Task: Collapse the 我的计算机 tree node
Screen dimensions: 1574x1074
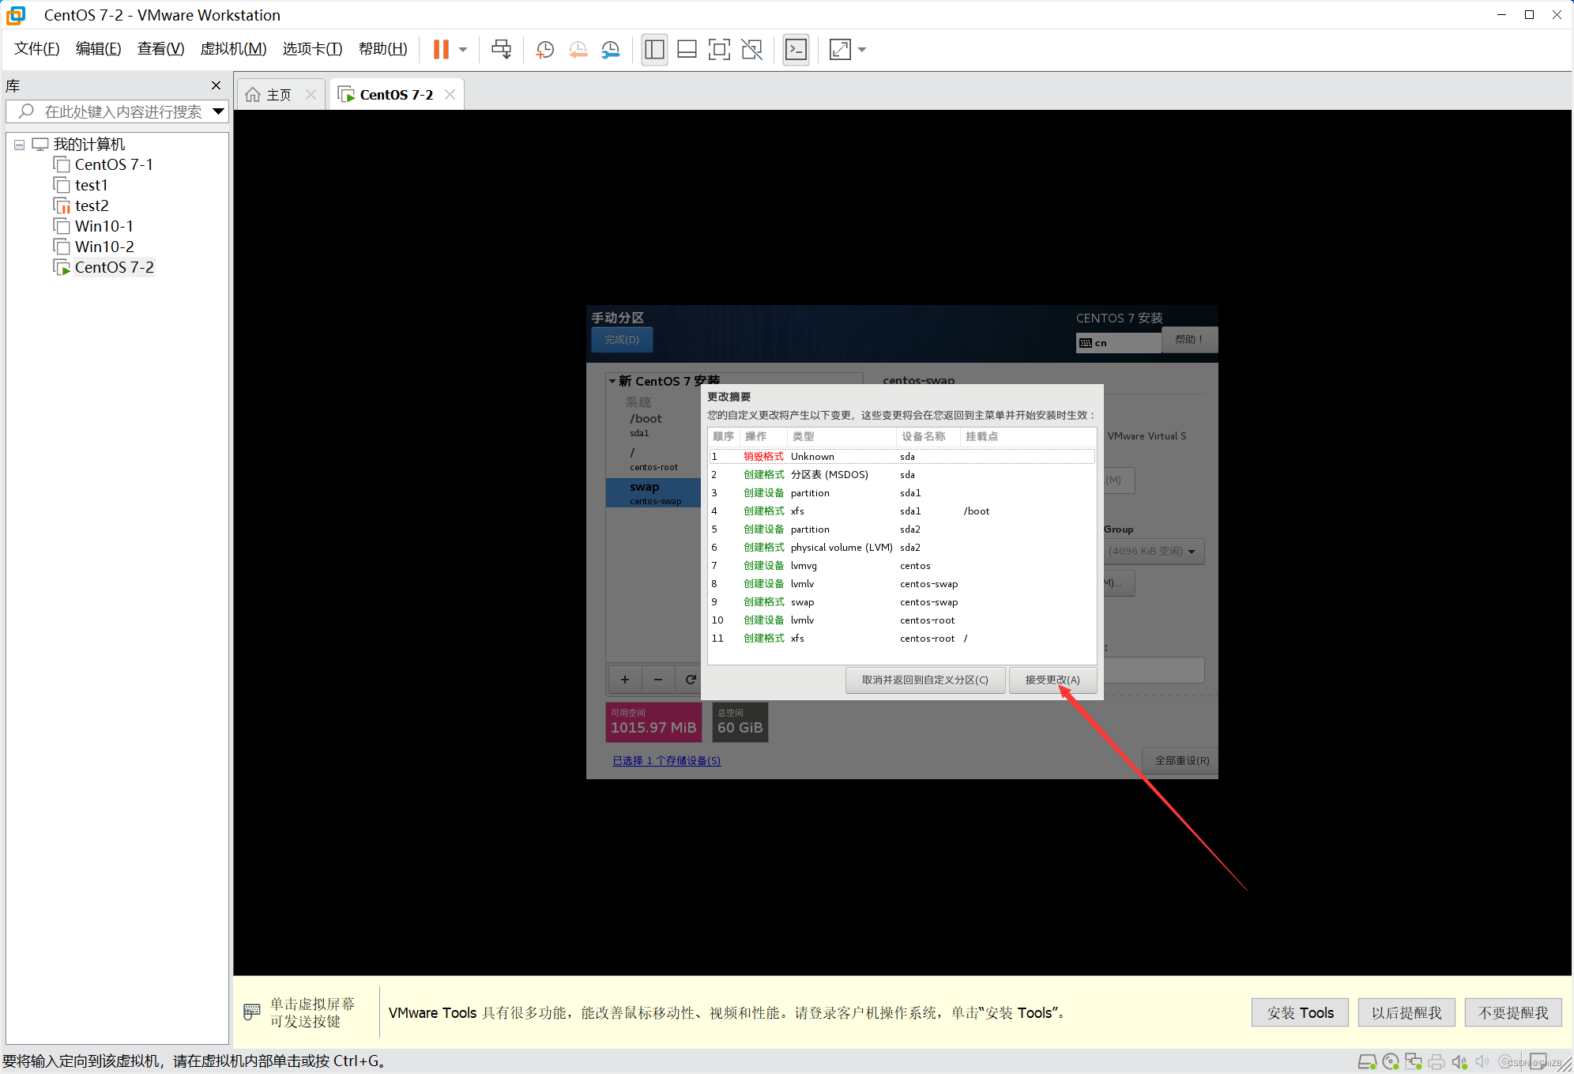Action: tap(19, 145)
